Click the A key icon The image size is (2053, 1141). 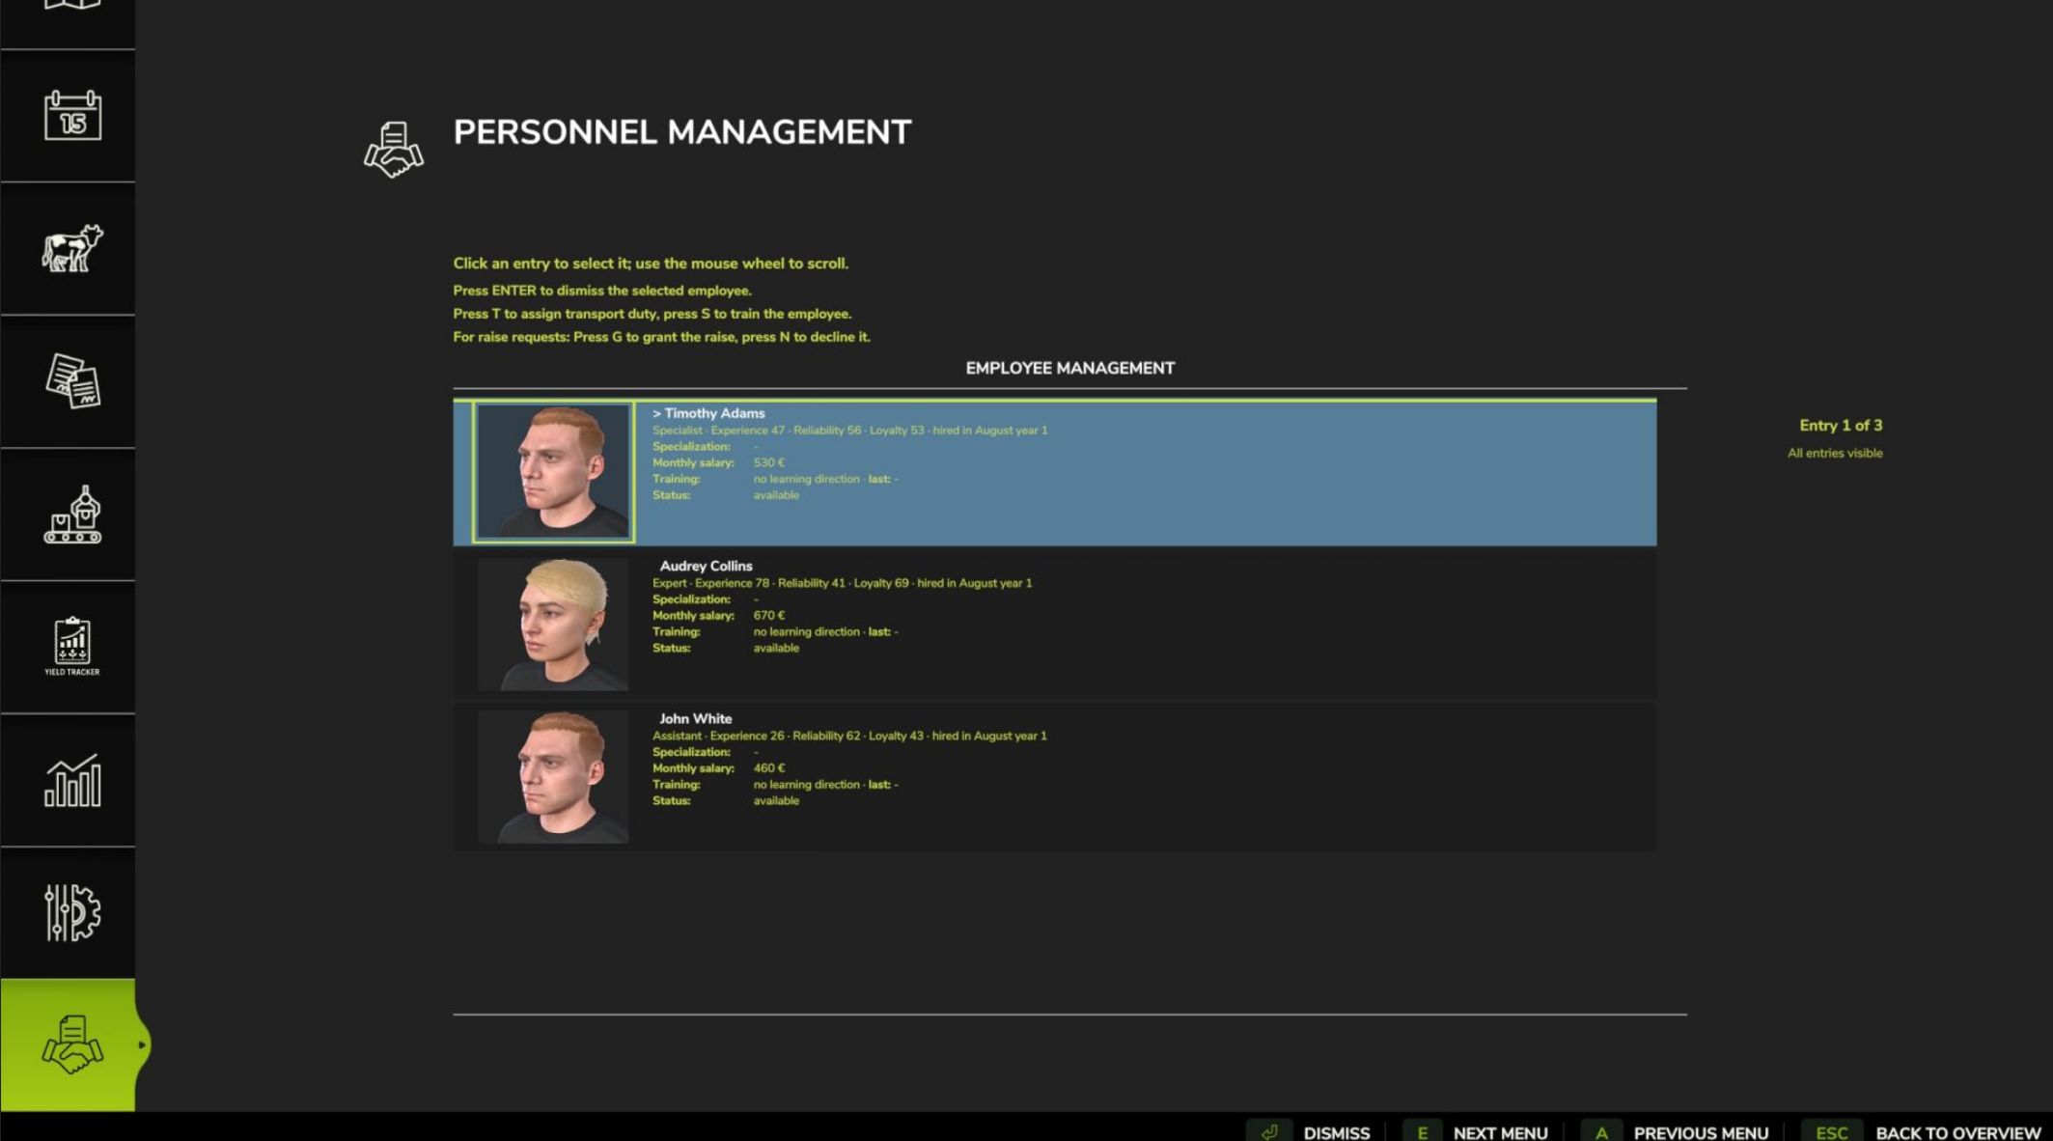1601,1131
